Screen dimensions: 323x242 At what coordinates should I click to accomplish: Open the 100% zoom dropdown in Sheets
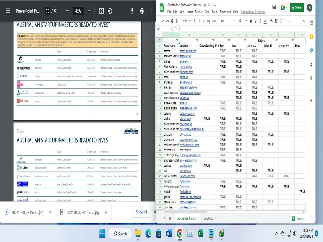tap(186, 21)
